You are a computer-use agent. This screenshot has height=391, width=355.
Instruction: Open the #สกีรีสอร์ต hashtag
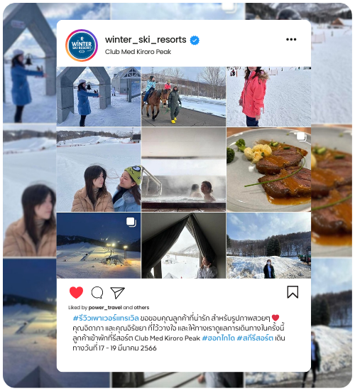pyautogui.click(x=255, y=338)
